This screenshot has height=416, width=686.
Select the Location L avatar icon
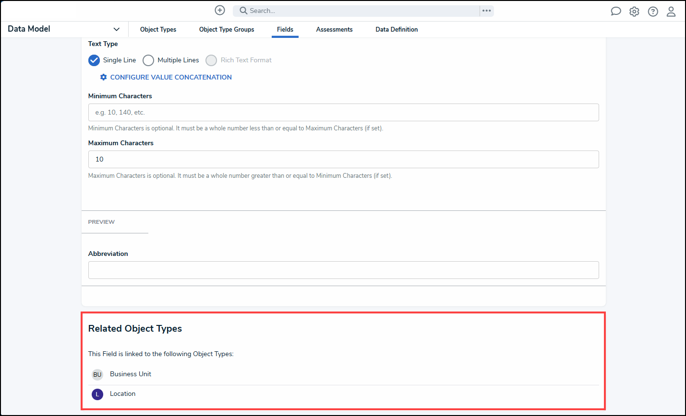point(97,394)
